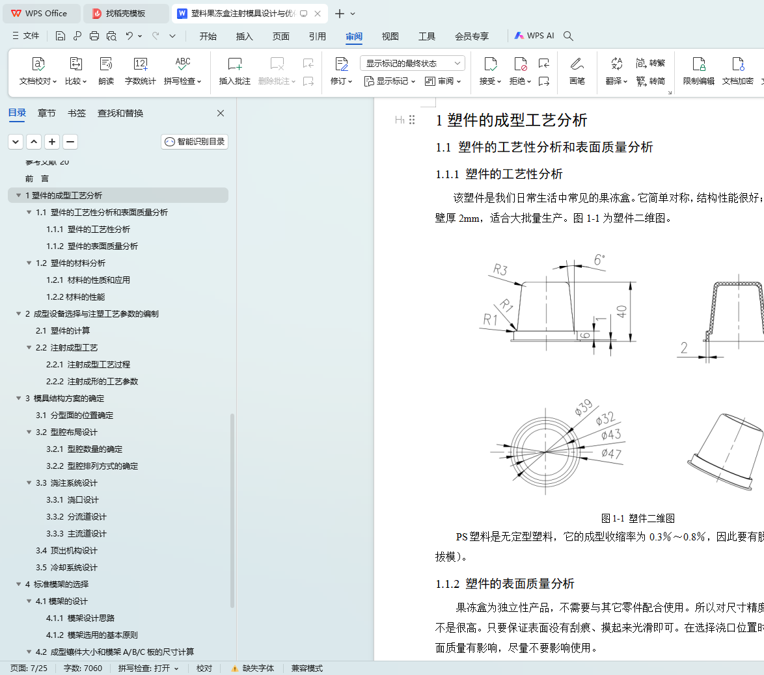Start Read Aloud (朗读)
The width and height of the screenshot is (764, 675).
105,71
